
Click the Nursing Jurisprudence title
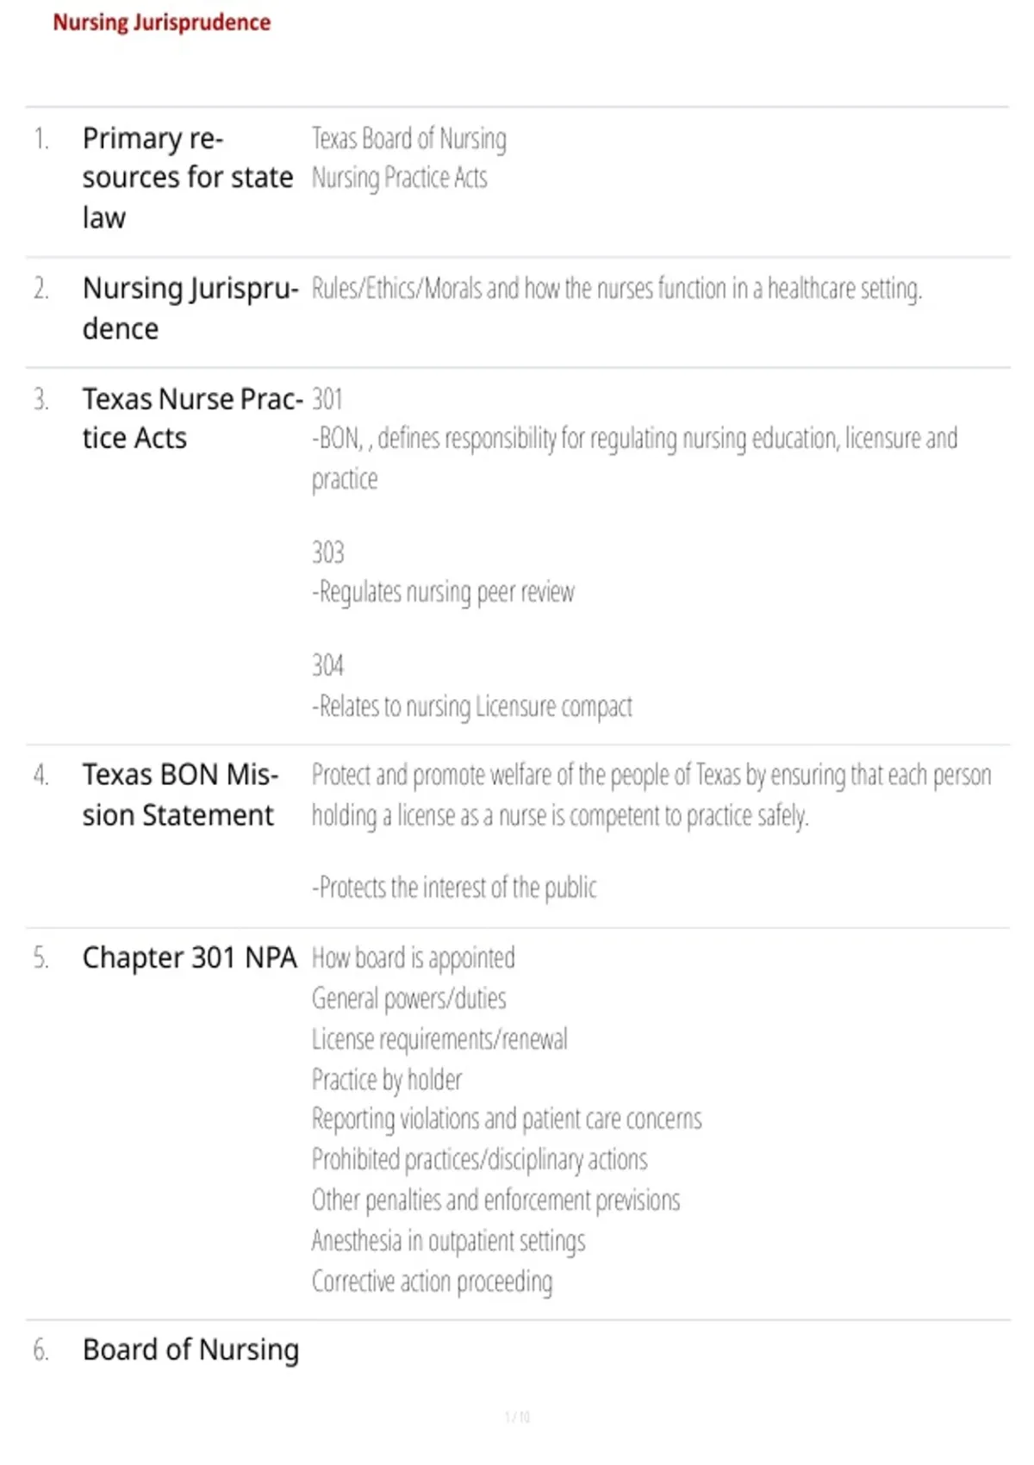click(x=161, y=22)
